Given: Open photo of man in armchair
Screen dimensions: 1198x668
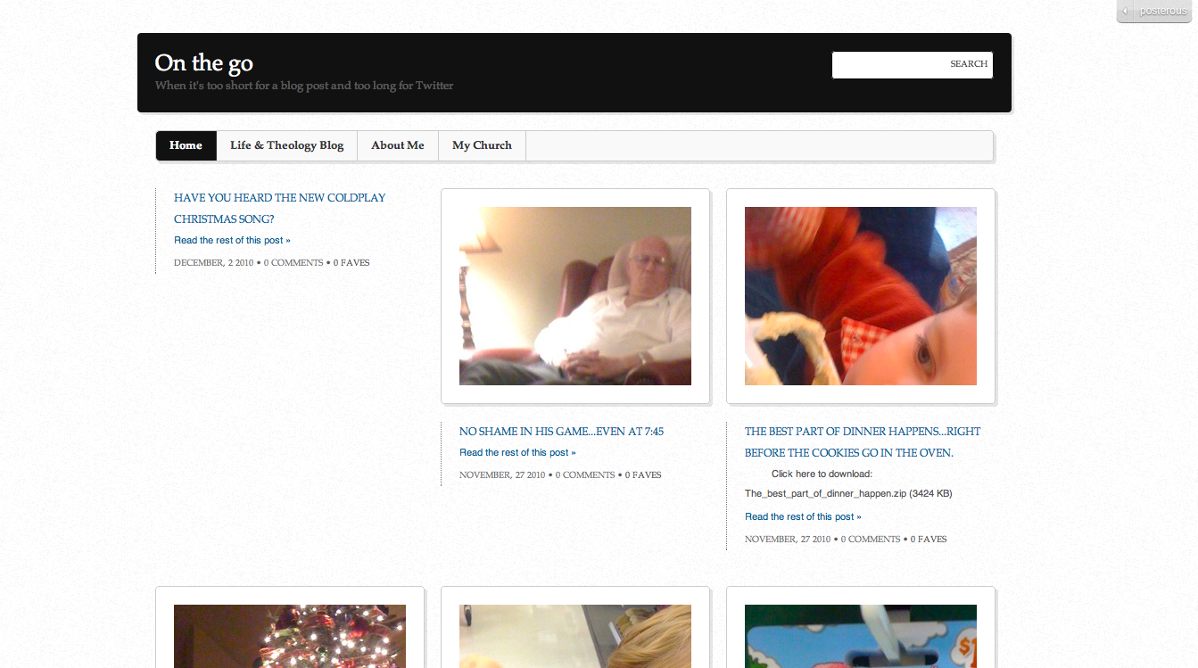Looking at the screenshot, I should coord(575,296).
